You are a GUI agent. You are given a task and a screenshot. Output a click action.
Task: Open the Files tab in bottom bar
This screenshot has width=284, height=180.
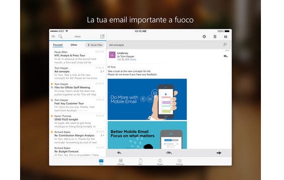tap(140, 161)
